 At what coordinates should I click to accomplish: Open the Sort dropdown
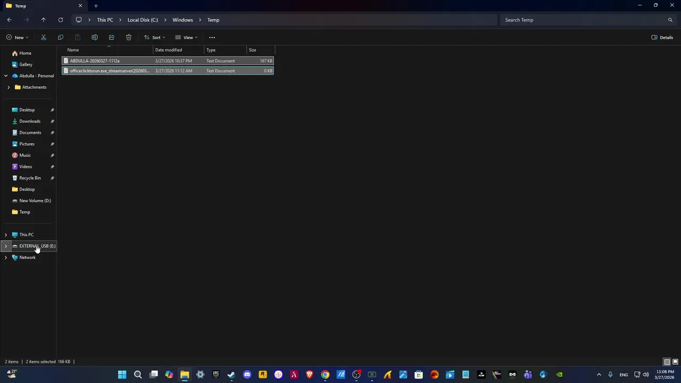(154, 37)
